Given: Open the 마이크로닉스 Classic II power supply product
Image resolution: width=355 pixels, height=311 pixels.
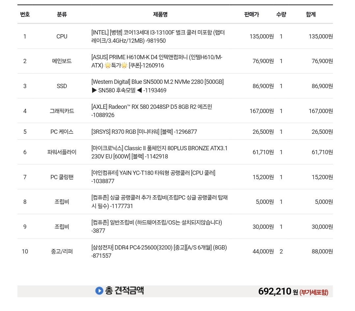Looking at the screenshot, I should point(159,152).
